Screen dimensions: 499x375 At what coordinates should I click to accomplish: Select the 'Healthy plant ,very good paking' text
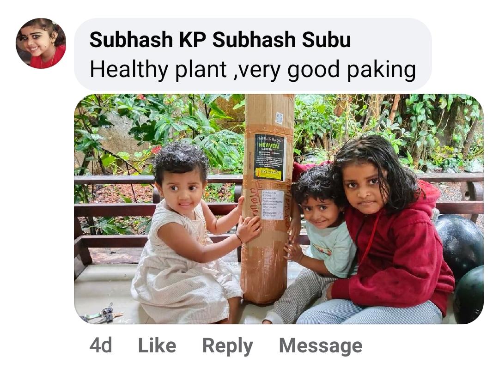253,69
